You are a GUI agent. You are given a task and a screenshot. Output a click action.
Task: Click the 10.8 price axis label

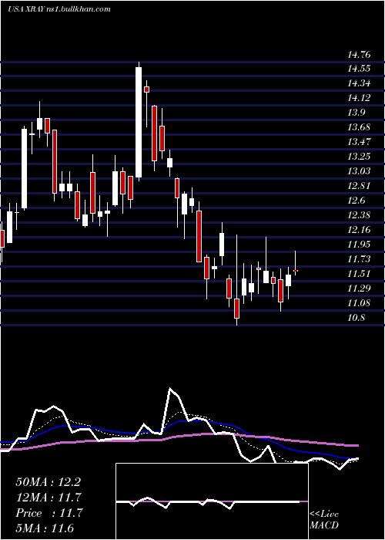[x=356, y=318]
